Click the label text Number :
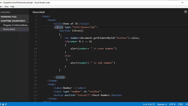The image size is (188, 106). (x=69, y=88)
